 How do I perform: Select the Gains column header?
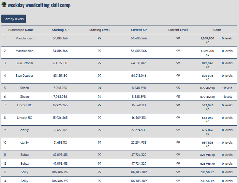[217, 30]
